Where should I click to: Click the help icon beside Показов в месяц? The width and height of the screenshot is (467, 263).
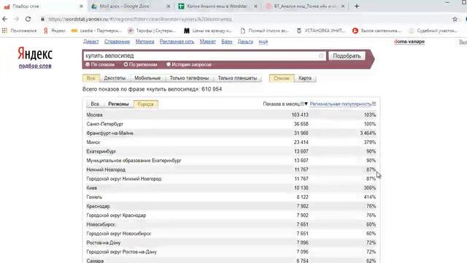click(302, 104)
